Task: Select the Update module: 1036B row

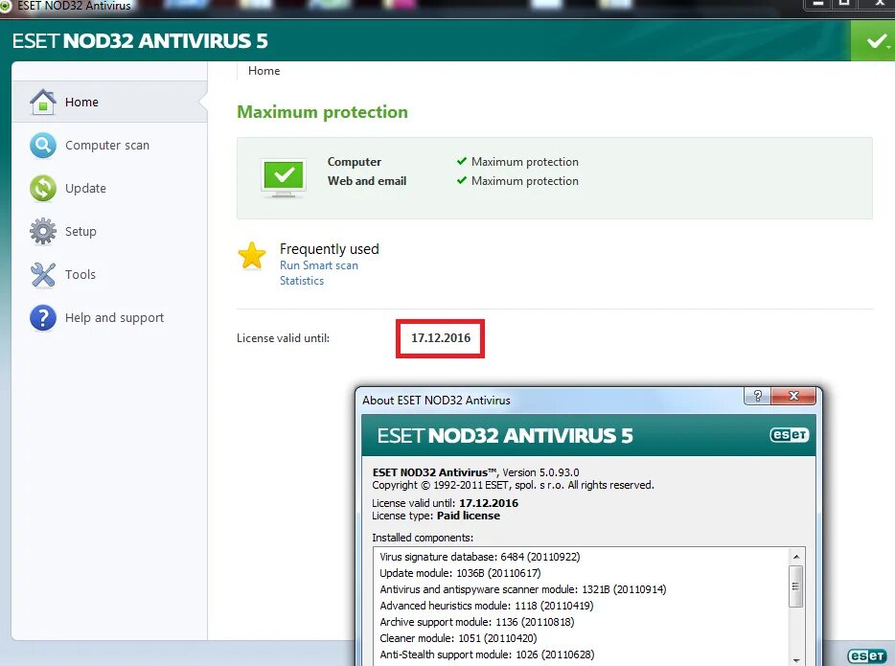Action: [460, 573]
